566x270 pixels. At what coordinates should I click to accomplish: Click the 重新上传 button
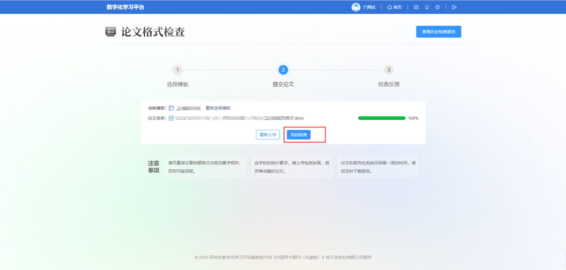(267, 135)
